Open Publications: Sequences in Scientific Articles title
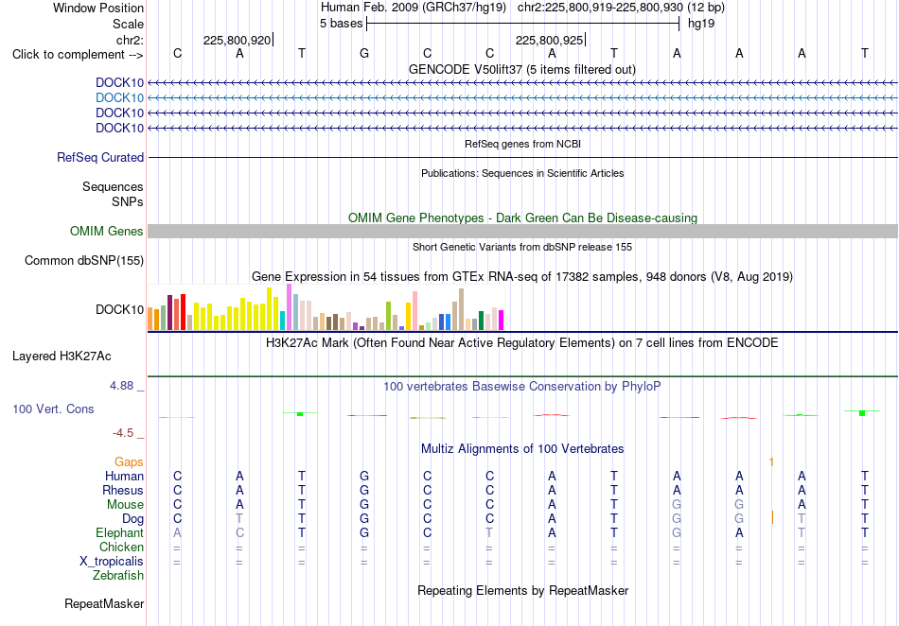 (x=522, y=173)
